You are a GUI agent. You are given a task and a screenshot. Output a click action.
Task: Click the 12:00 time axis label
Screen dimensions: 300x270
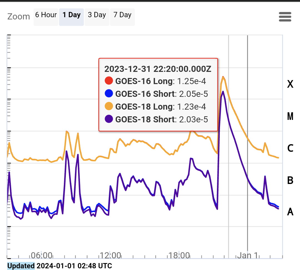tap(110, 255)
